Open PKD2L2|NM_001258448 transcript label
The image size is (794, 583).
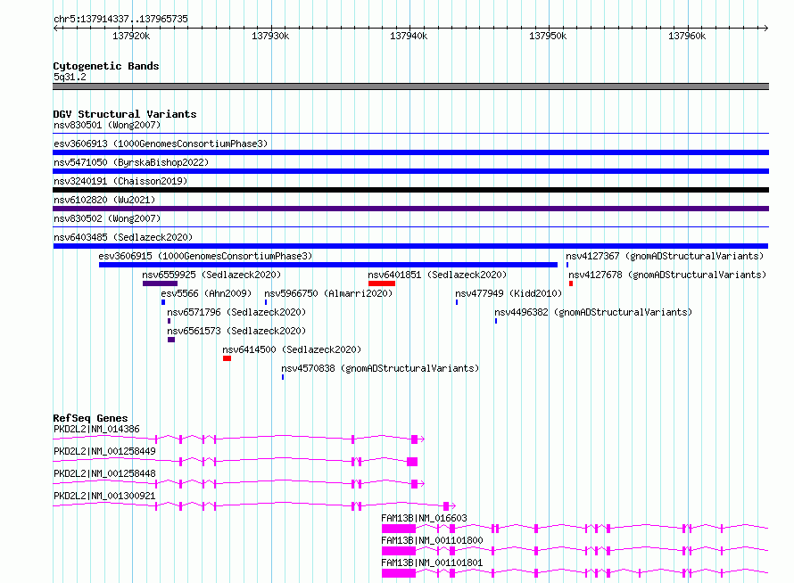point(104,473)
